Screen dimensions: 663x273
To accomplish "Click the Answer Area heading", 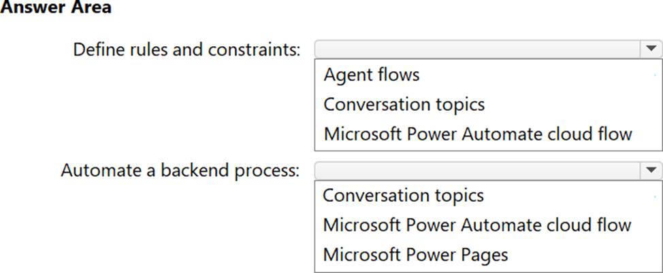I will coord(56,8).
